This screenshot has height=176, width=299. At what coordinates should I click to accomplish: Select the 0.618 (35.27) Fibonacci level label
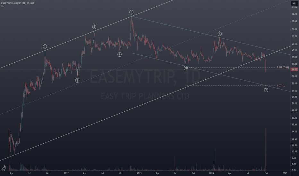point(283,67)
